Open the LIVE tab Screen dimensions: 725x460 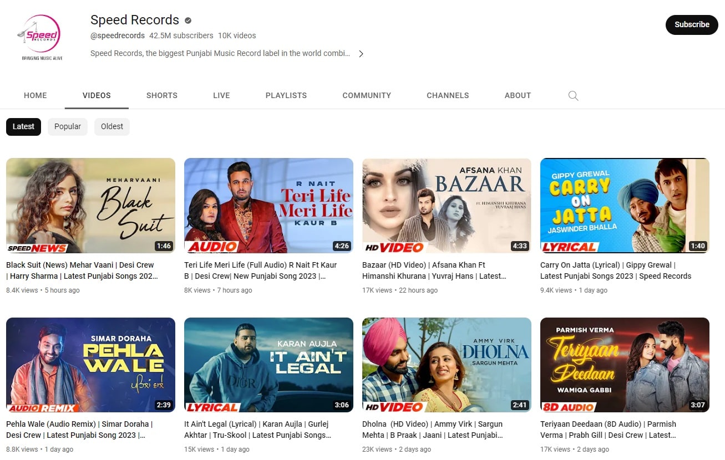221,95
